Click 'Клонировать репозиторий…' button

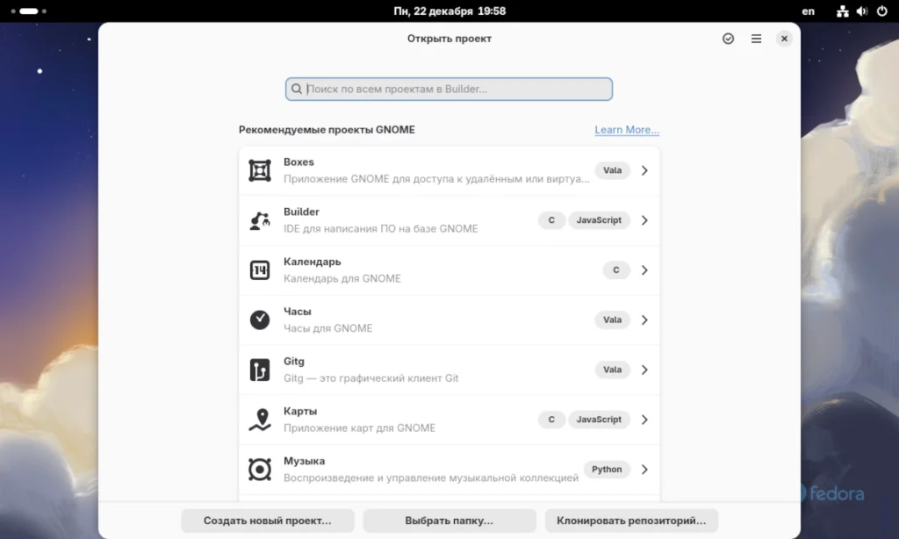point(631,521)
